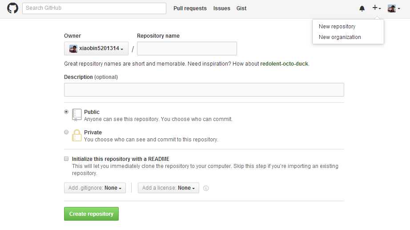Open the Pull requests link
The image size is (410, 230).
pos(190,8)
